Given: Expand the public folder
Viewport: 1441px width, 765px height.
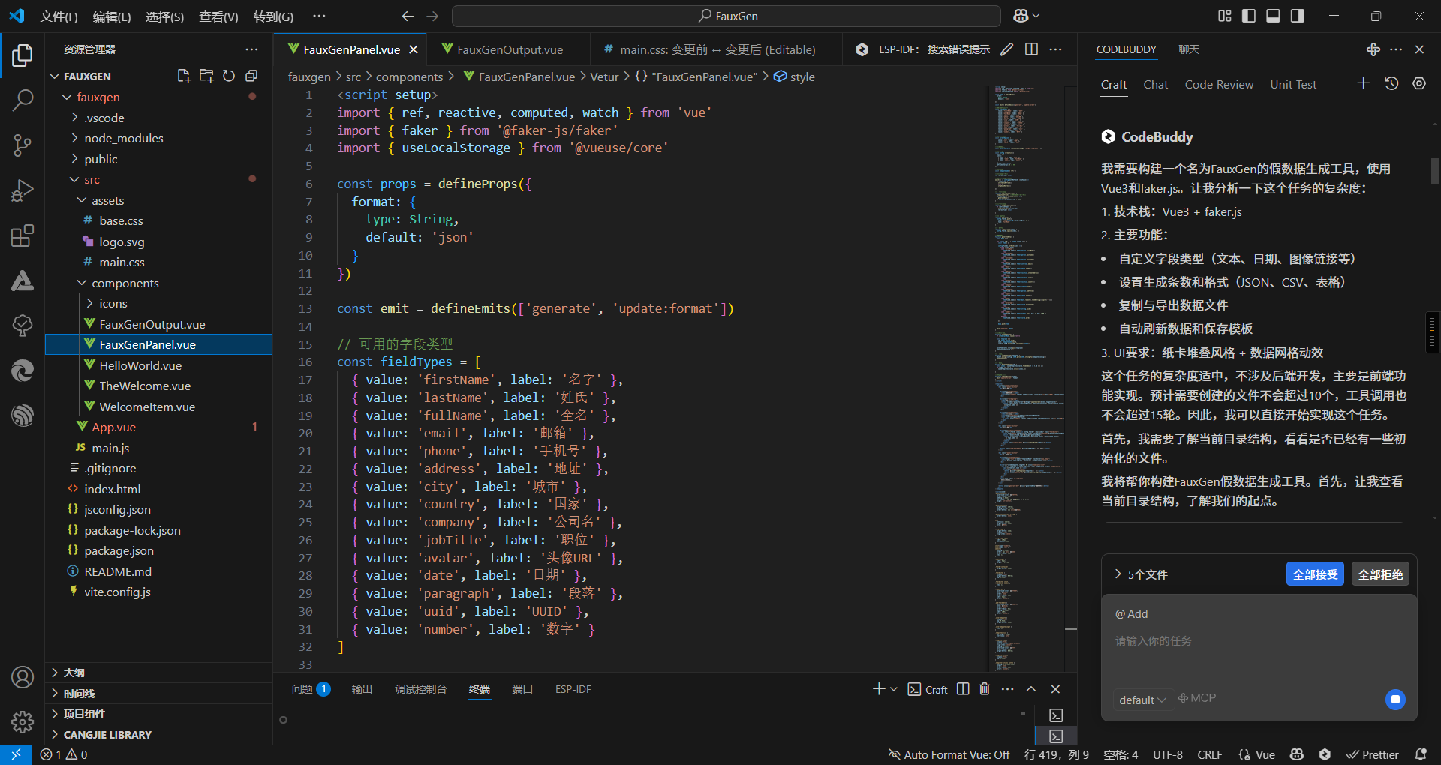Looking at the screenshot, I should coord(74,159).
